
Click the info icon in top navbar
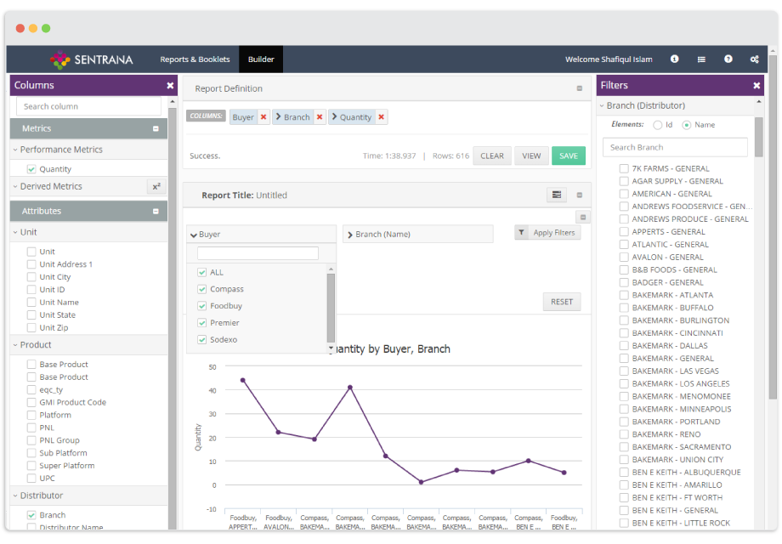point(674,59)
